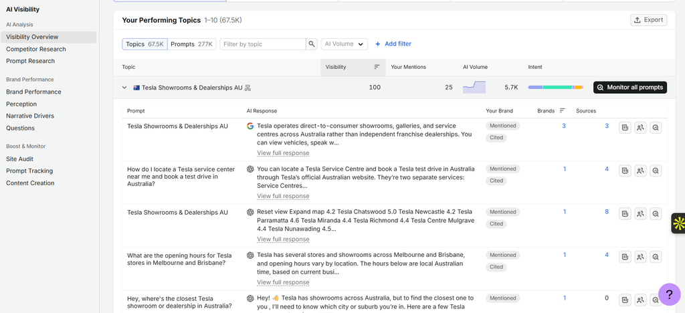Open the AI Volume dropdown filter

pyautogui.click(x=345, y=44)
